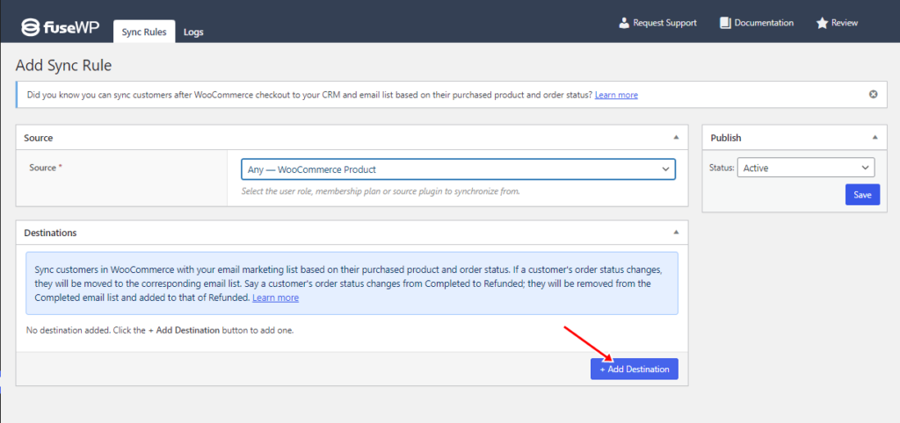
Task: Open the Status dropdown set to Active
Action: 806,168
